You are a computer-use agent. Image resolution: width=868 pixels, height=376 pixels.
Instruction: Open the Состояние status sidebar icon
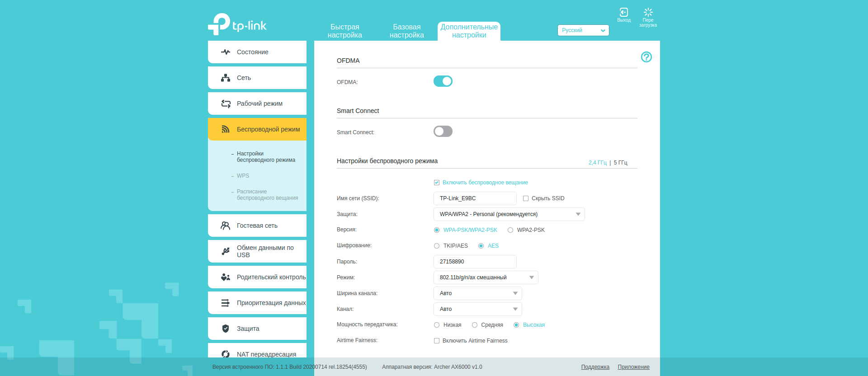pyautogui.click(x=226, y=52)
